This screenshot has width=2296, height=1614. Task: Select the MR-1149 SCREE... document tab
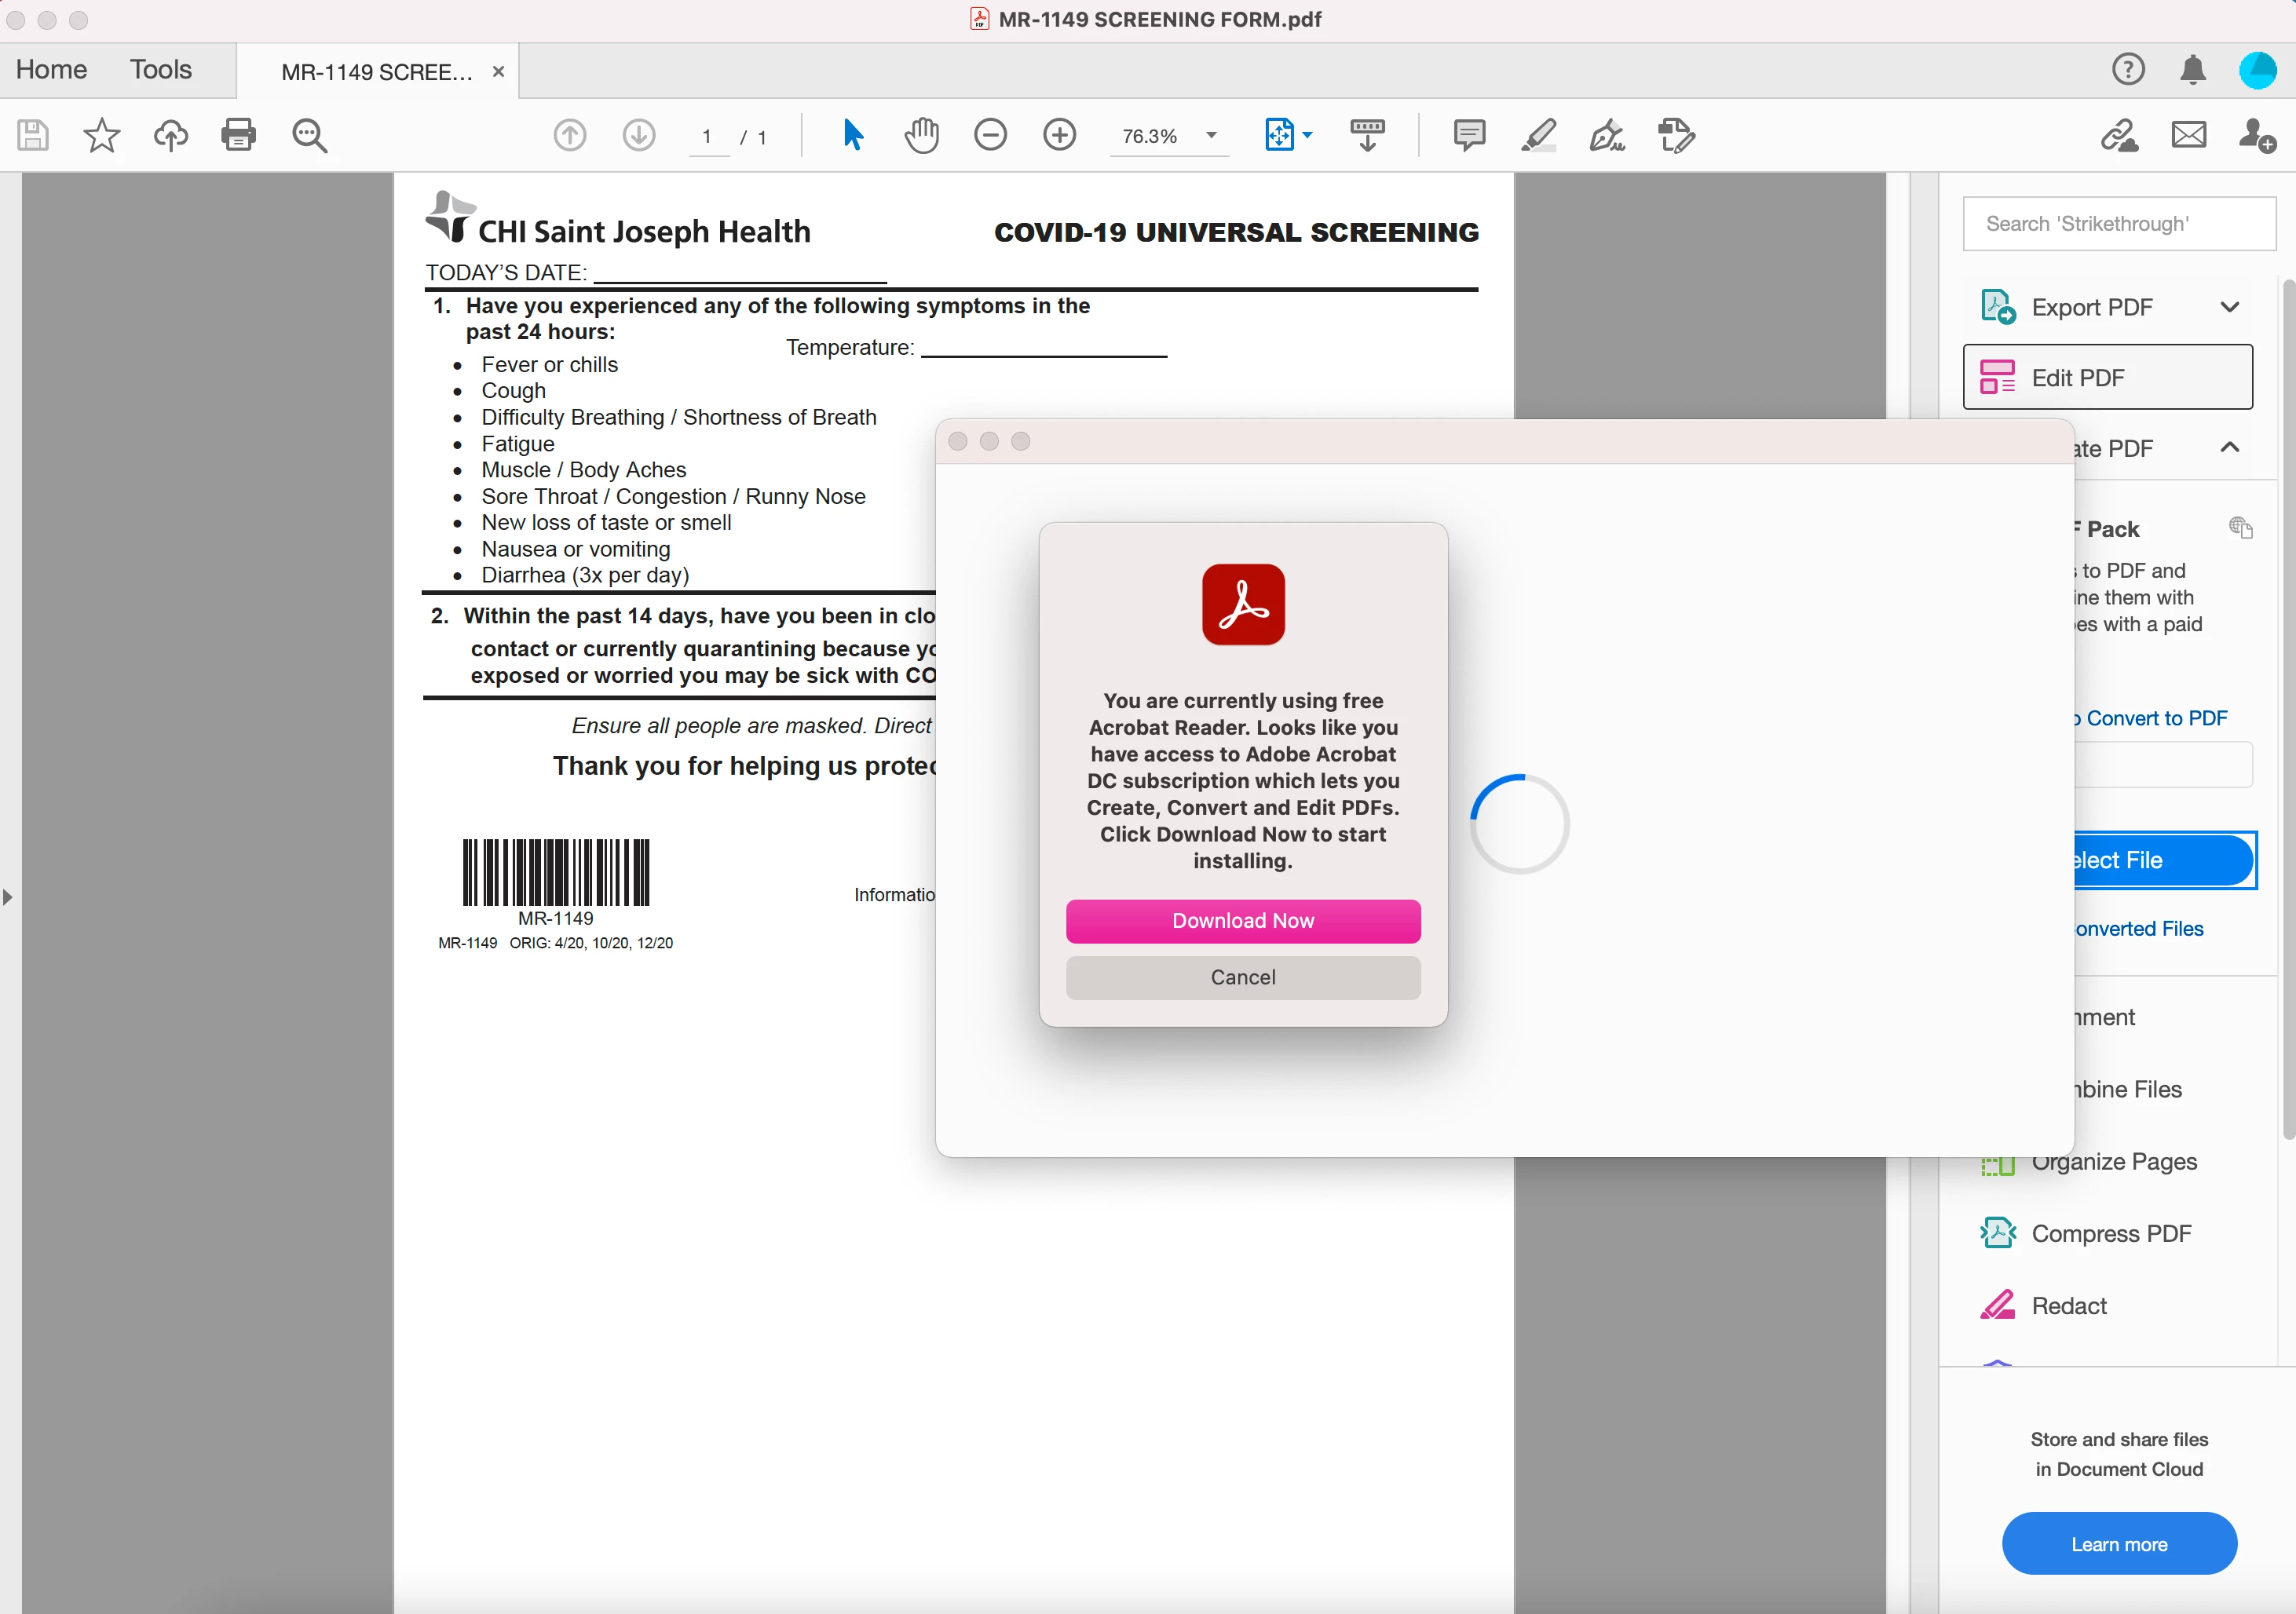click(377, 72)
